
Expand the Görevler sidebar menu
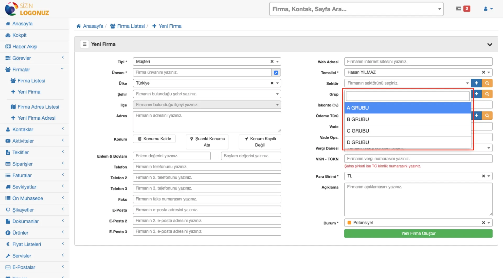pos(34,58)
